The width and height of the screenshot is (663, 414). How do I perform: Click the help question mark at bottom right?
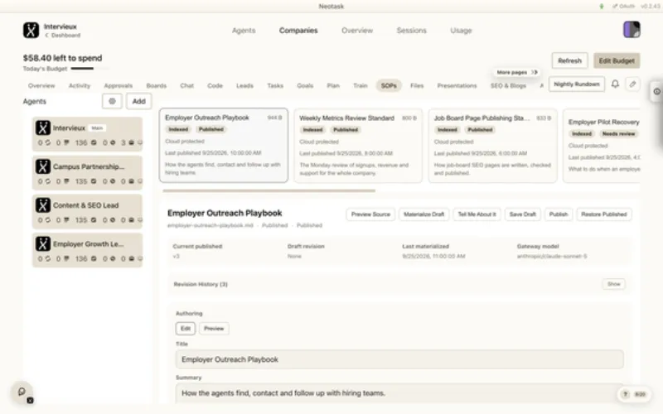click(x=625, y=394)
